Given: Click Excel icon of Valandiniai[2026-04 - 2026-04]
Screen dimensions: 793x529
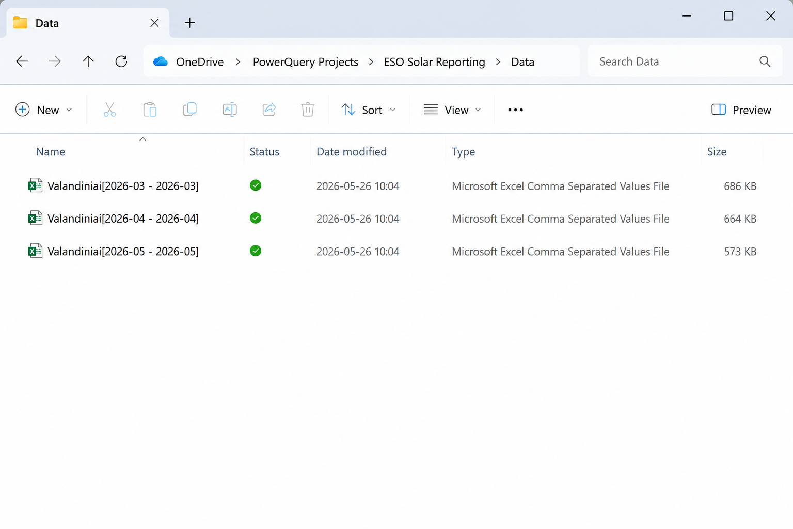Looking at the screenshot, I should (35, 218).
